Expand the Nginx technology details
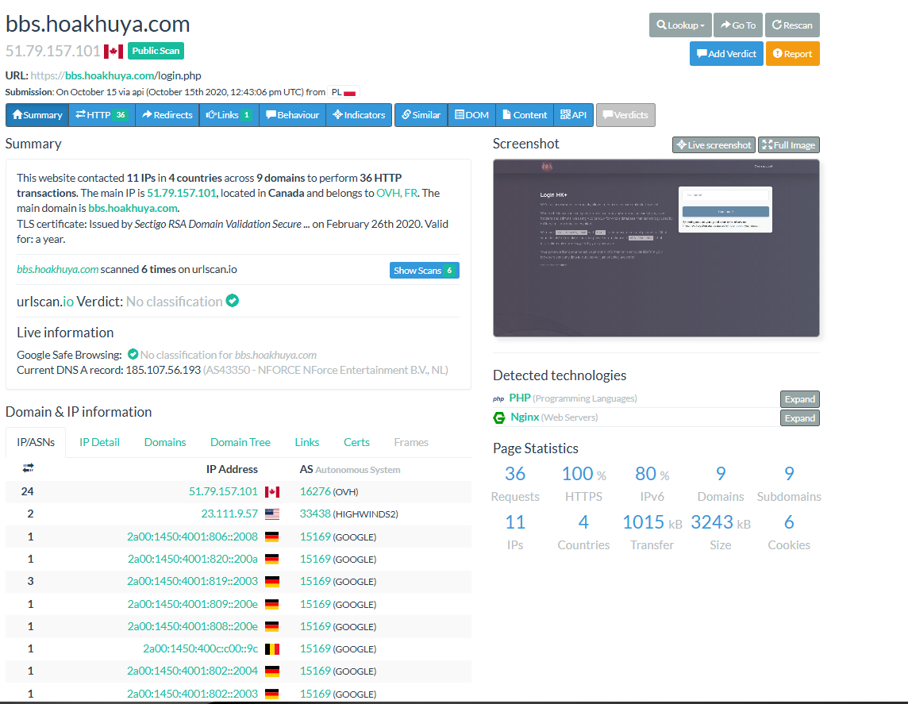This screenshot has height=704, width=908. pyautogui.click(x=799, y=418)
